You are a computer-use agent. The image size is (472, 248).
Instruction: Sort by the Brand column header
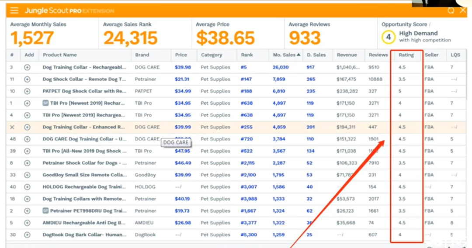tap(142, 55)
